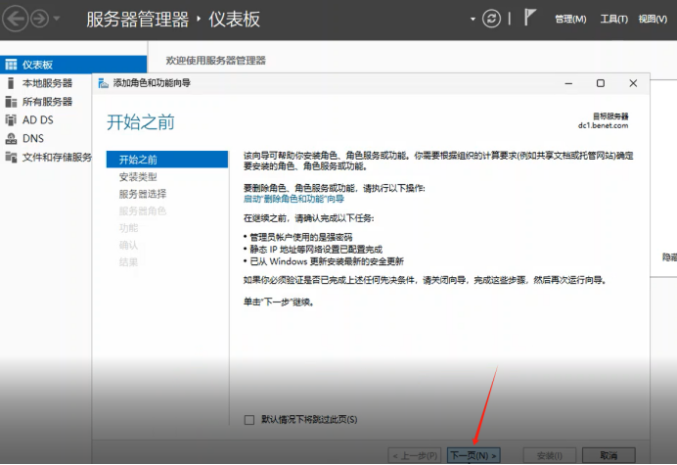Expand the navigation history dropdown arrow
This screenshot has height=465, width=677.
coord(57,19)
